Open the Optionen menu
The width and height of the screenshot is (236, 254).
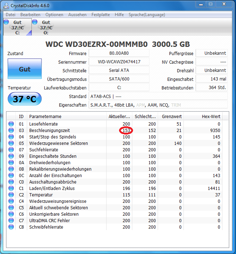click(54, 15)
